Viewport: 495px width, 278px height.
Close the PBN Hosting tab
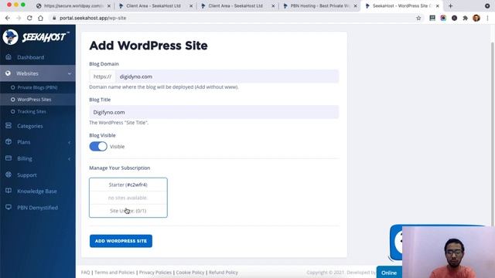[355, 5]
